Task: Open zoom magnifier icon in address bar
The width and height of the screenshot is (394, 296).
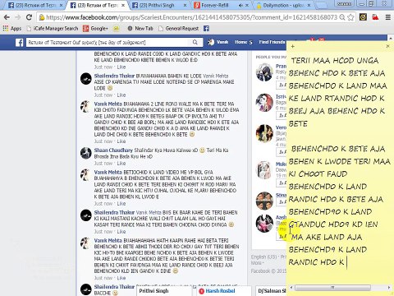Action: pos(342,17)
